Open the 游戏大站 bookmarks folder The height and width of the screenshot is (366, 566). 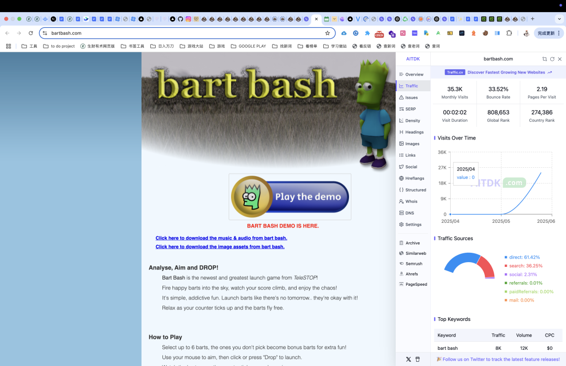pyautogui.click(x=191, y=46)
